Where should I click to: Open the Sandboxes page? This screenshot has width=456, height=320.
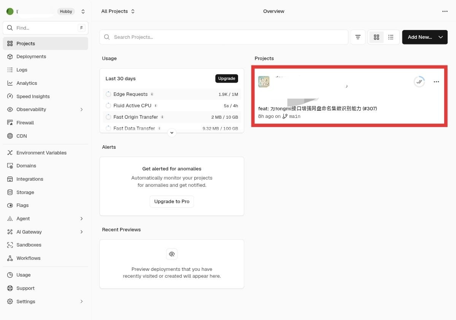(x=45, y=245)
